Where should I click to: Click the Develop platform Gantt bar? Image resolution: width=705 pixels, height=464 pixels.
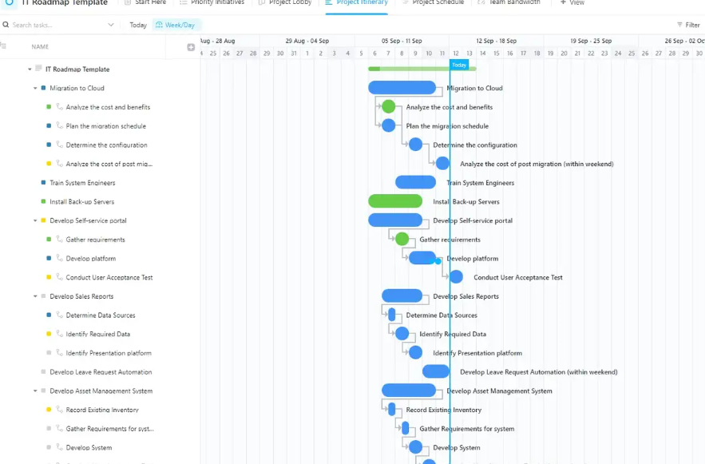pyautogui.click(x=422, y=258)
